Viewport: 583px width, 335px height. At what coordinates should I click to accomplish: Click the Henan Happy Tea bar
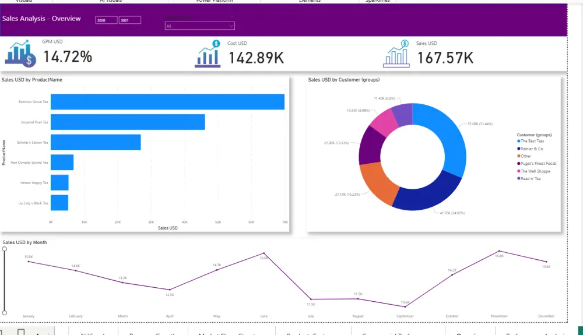point(59,183)
